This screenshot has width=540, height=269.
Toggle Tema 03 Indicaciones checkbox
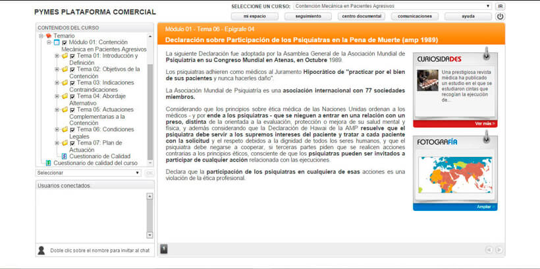pyautogui.click(x=72, y=83)
